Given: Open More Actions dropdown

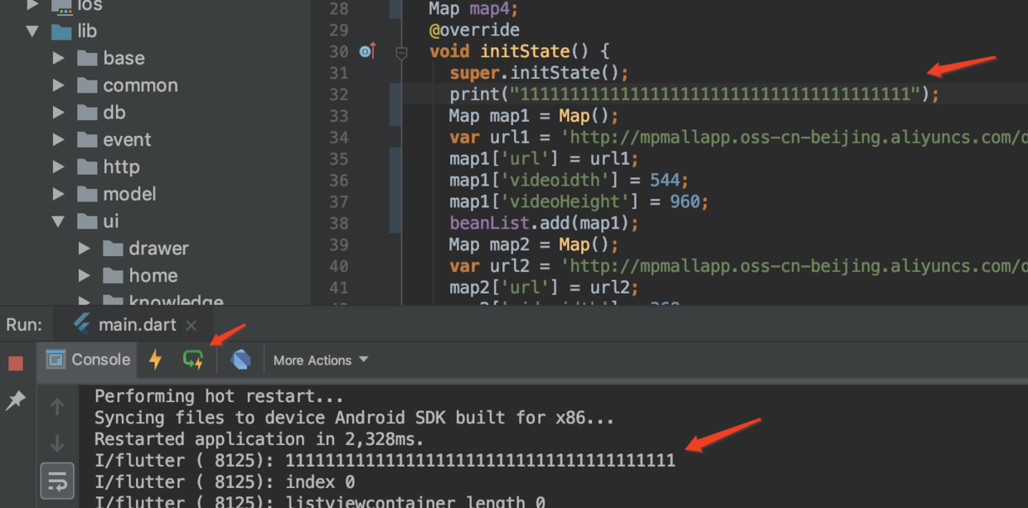Looking at the screenshot, I should [x=320, y=360].
